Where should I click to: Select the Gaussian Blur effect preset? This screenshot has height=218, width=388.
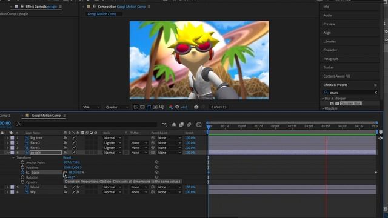coord(350,104)
